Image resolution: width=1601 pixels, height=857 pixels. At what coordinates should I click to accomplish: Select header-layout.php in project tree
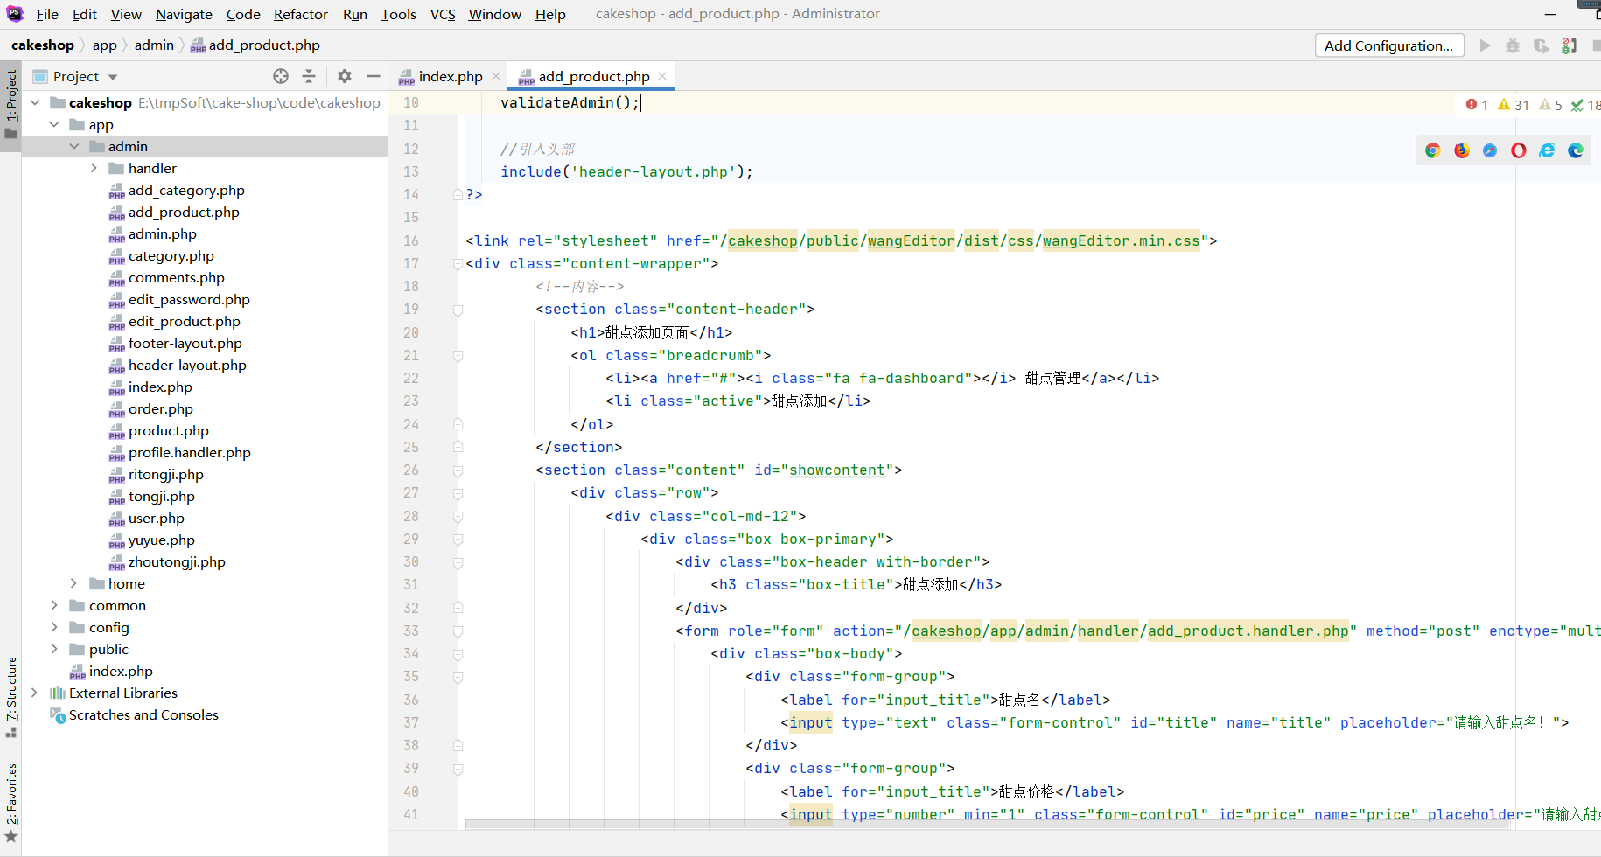(x=187, y=365)
